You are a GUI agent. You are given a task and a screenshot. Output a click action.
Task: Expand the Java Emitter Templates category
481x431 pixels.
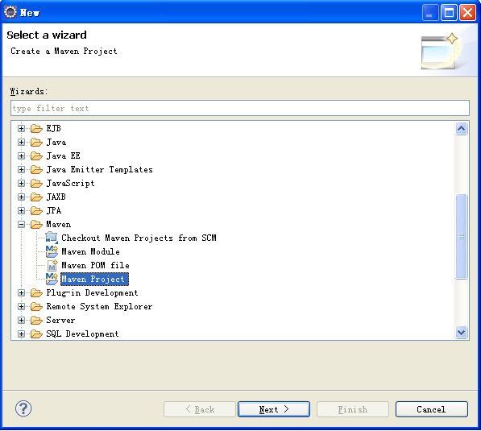(21, 169)
